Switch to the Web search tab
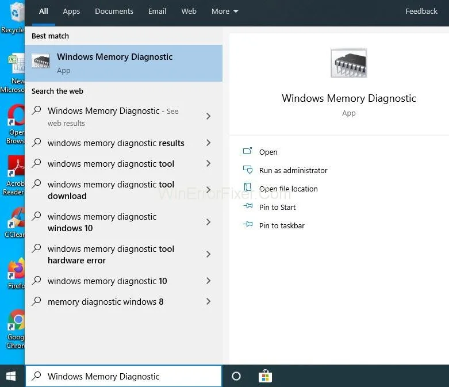449x387 pixels. [189, 12]
